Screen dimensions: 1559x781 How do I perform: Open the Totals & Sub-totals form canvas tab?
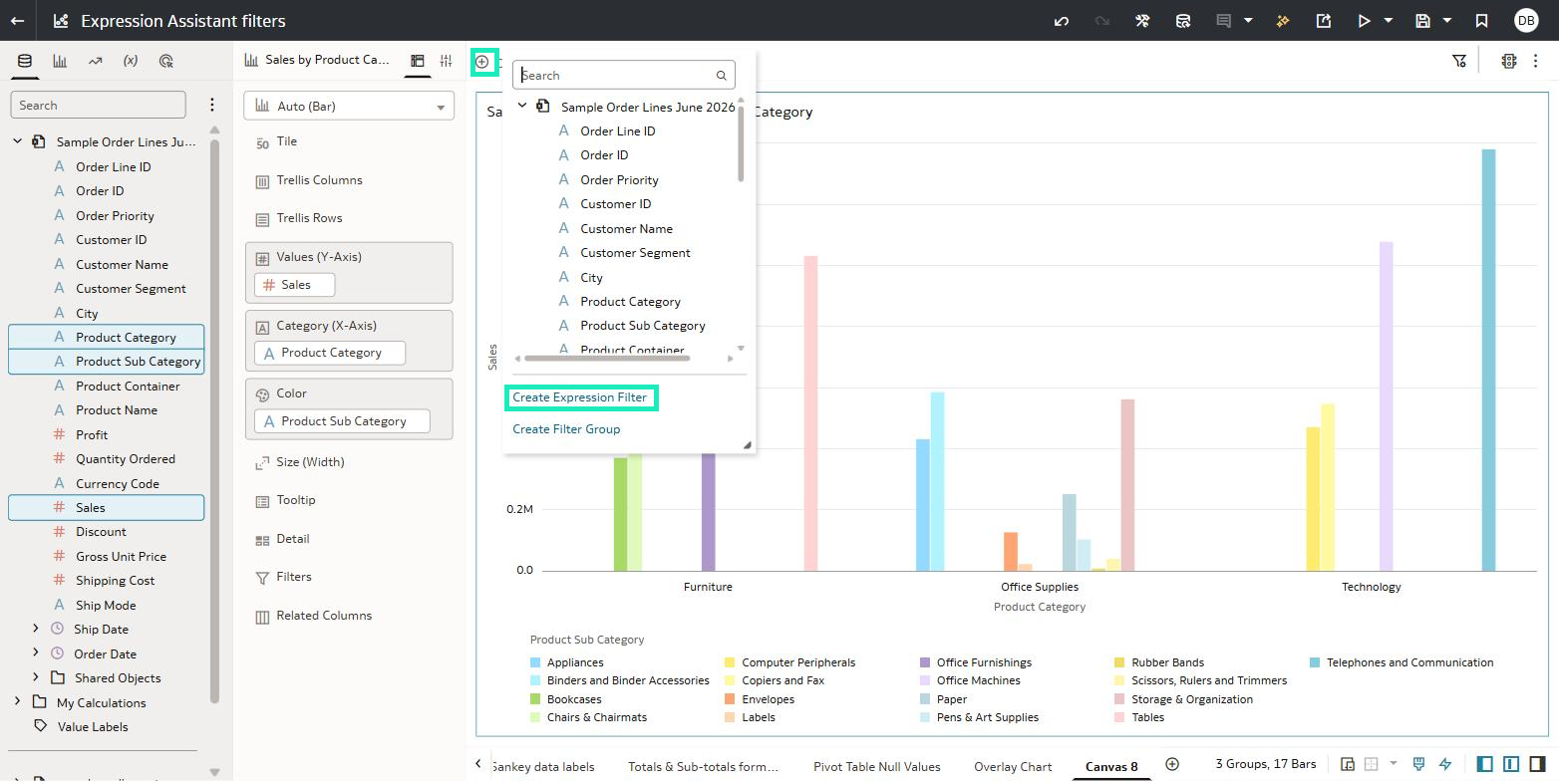[703, 766]
